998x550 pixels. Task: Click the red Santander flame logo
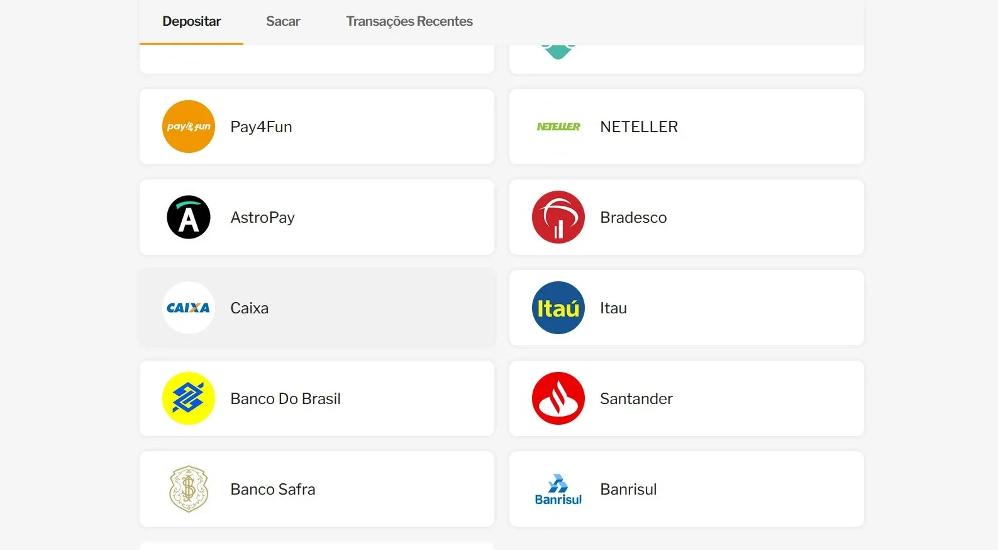pyautogui.click(x=558, y=398)
